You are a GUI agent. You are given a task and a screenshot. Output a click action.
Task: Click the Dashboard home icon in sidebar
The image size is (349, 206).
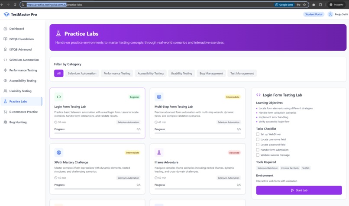(x=5, y=29)
